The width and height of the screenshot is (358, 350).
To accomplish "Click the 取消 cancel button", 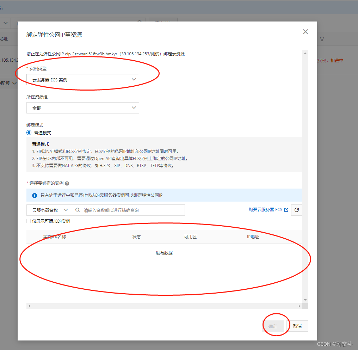I will tap(297, 326).
